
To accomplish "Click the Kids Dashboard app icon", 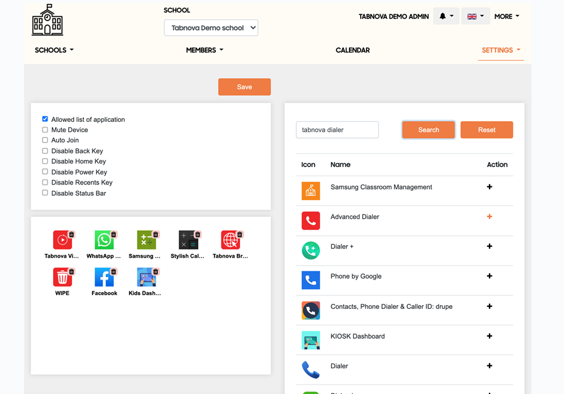I will click(146, 277).
